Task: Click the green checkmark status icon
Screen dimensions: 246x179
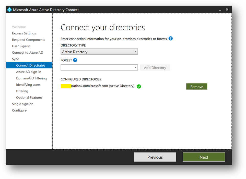Action: (x=139, y=86)
